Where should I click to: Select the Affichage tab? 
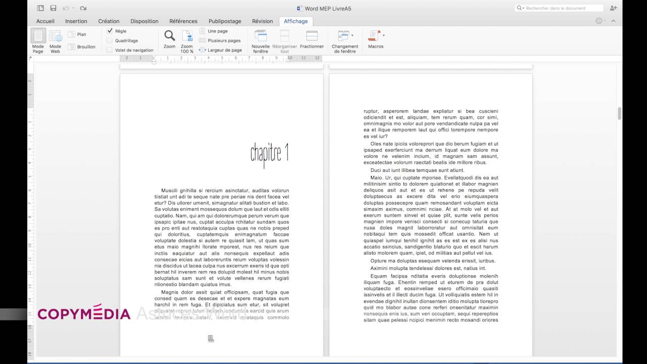(x=296, y=21)
